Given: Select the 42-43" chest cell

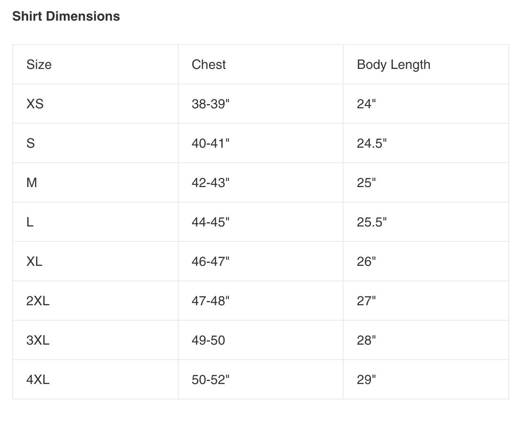Looking at the screenshot, I should click(x=210, y=183).
